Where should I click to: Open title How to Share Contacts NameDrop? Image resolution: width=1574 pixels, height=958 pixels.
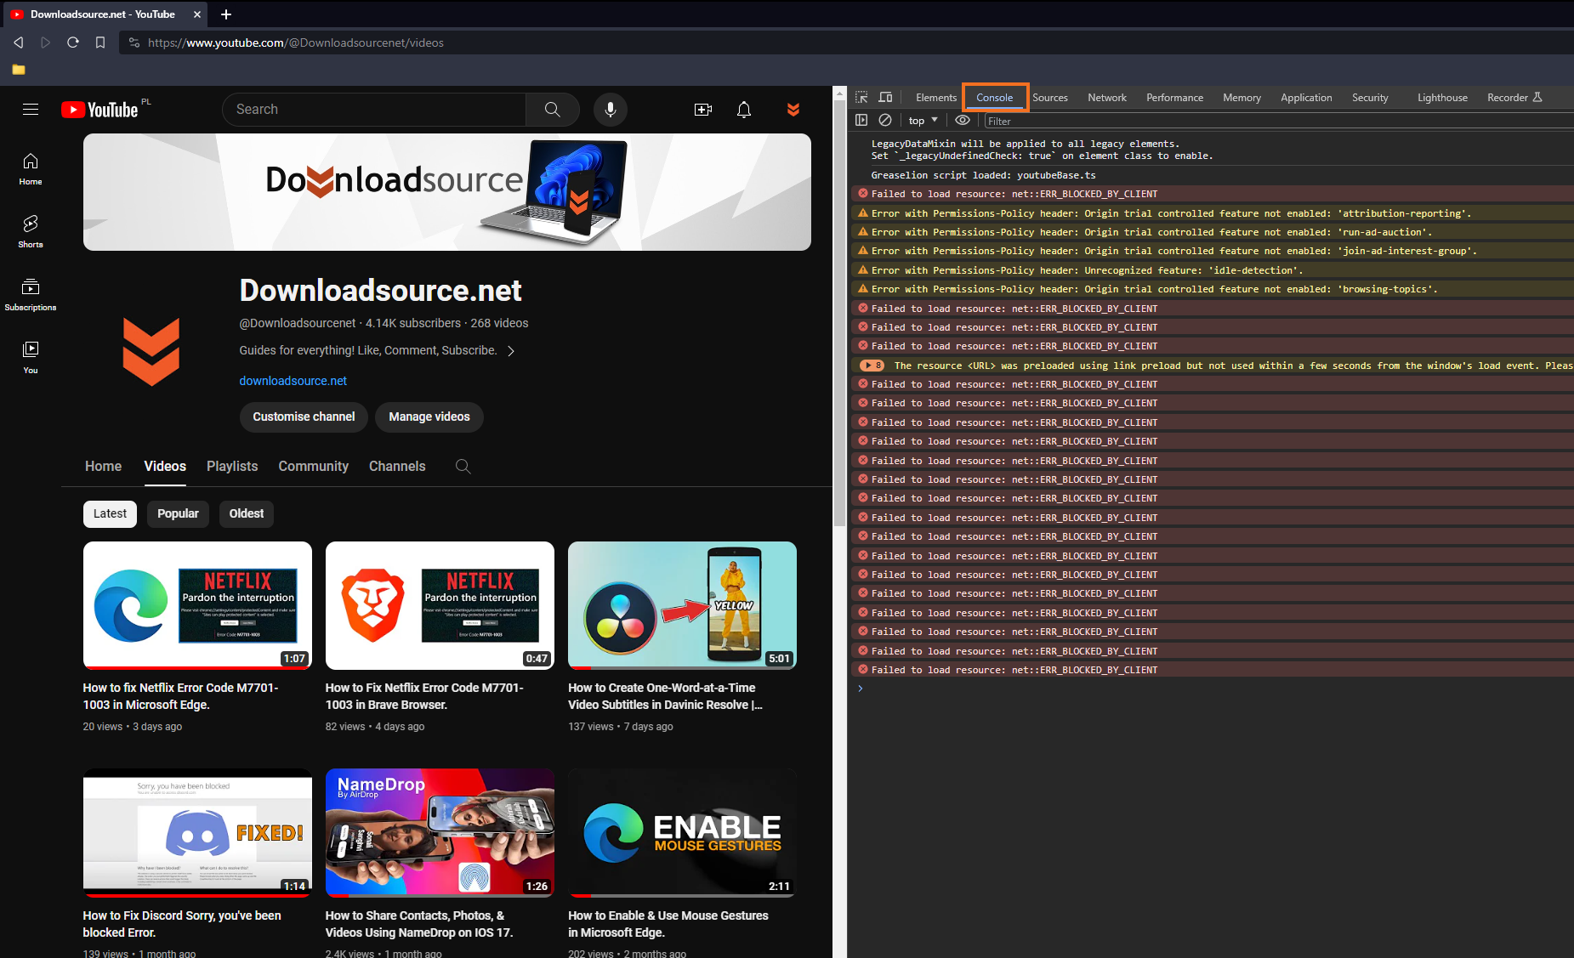tap(419, 924)
